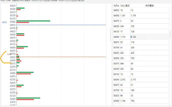Select CALL cell 43 in row 62875
The height and width of the screenshot is (107, 172).
point(121,85)
